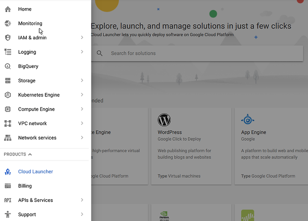
Task: Click the BigQuery magnifier icon
Action: click(x=8, y=66)
